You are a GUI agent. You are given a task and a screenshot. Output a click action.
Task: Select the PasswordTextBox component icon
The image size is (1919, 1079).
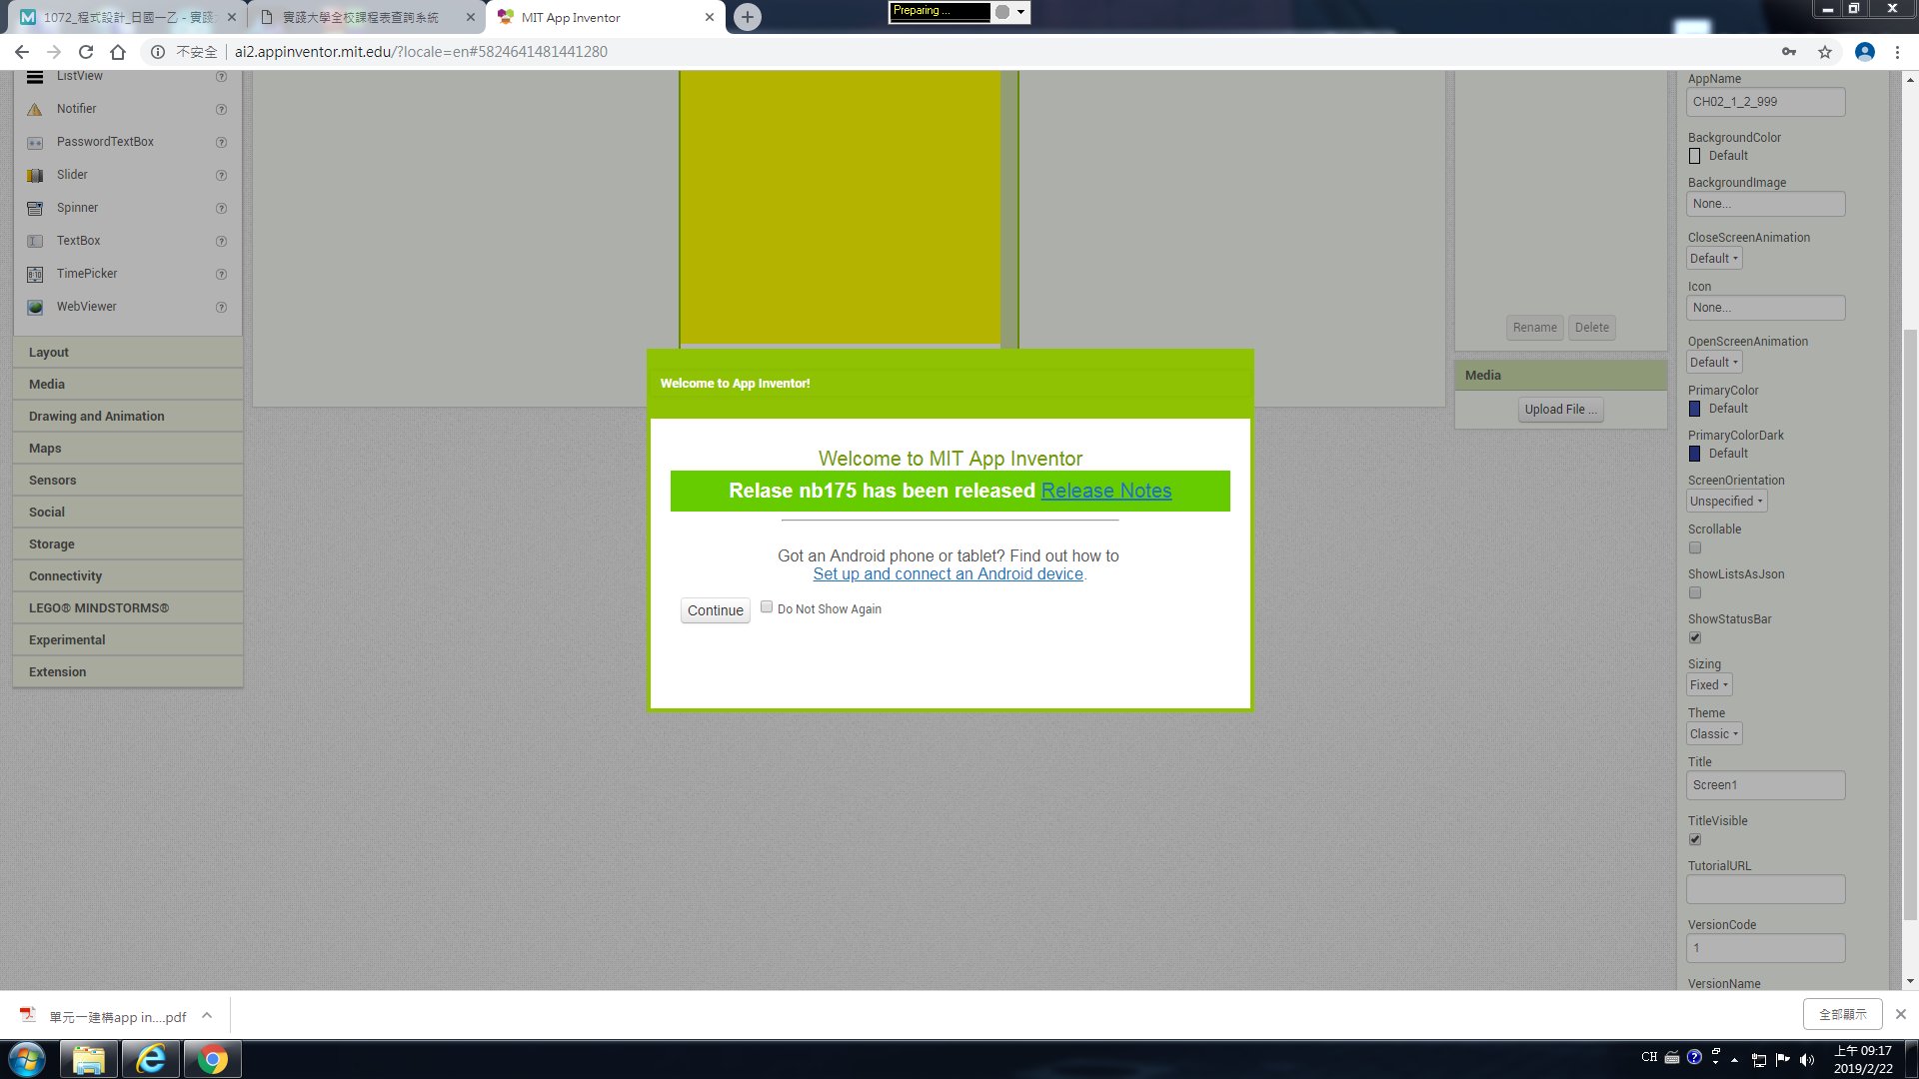click(x=35, y=143)
